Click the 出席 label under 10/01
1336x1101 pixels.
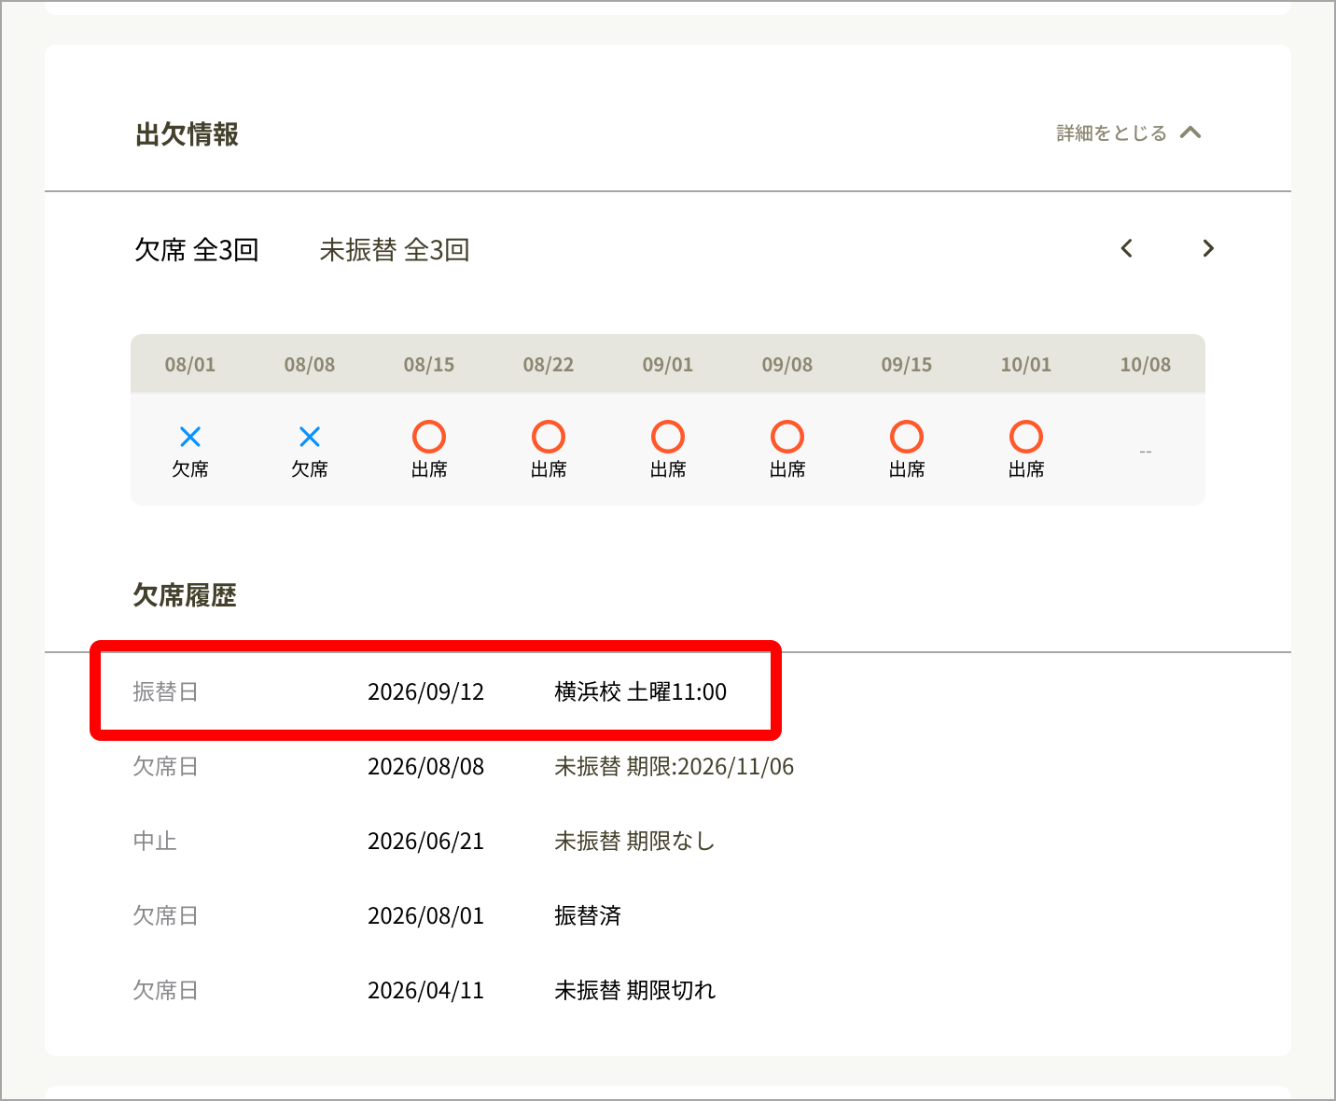[x=1026, y=469]
